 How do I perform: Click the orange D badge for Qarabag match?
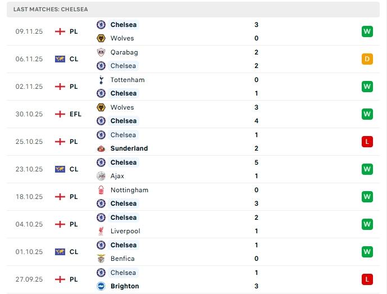(367, 59)
